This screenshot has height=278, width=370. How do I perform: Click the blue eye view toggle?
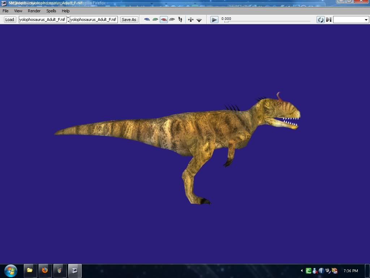(147, 20)
